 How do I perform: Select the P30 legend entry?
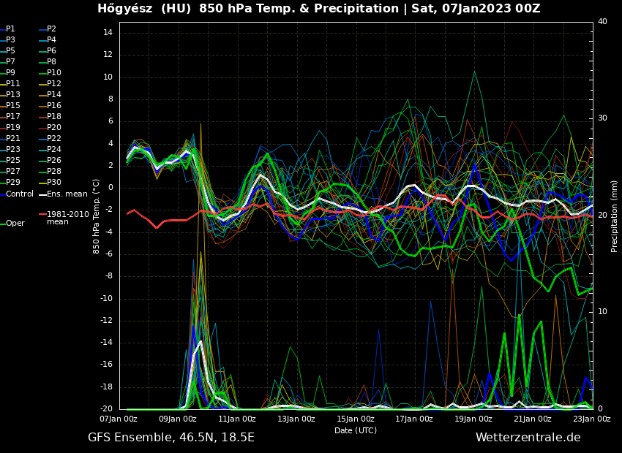(54, 183)
